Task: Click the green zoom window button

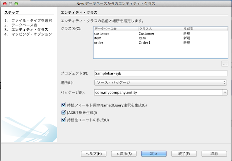Action: pyautogui.click(x=18, y=3)
